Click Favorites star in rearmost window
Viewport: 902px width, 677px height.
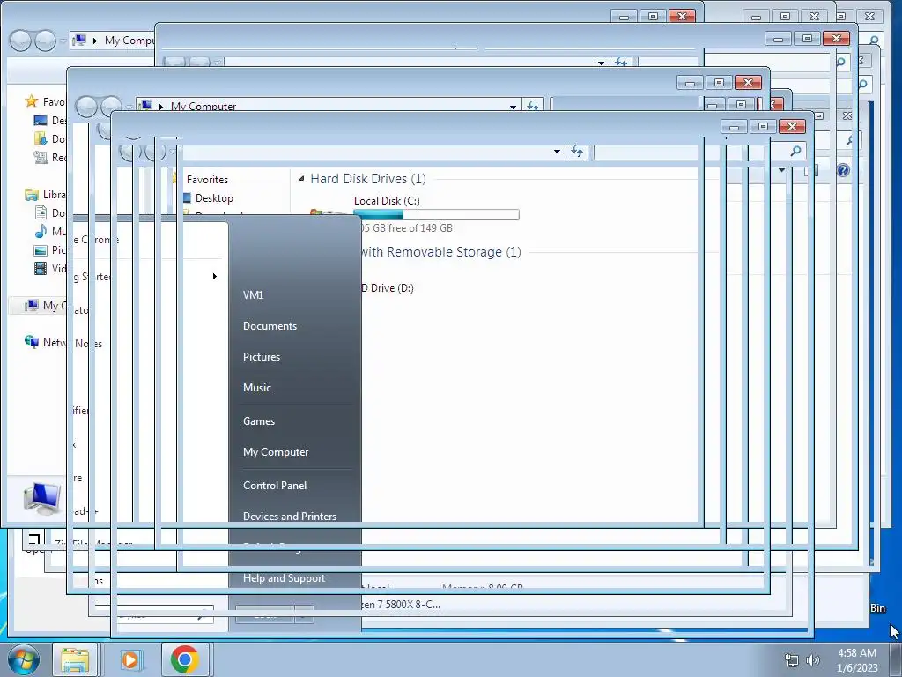pyautogui.click(x=32, y=101)
